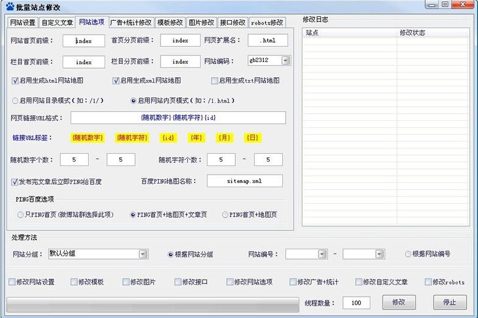Viewport: 478px width, 318px height.
Task: Click 栏目分页前缀 input field
Action: 180,61
